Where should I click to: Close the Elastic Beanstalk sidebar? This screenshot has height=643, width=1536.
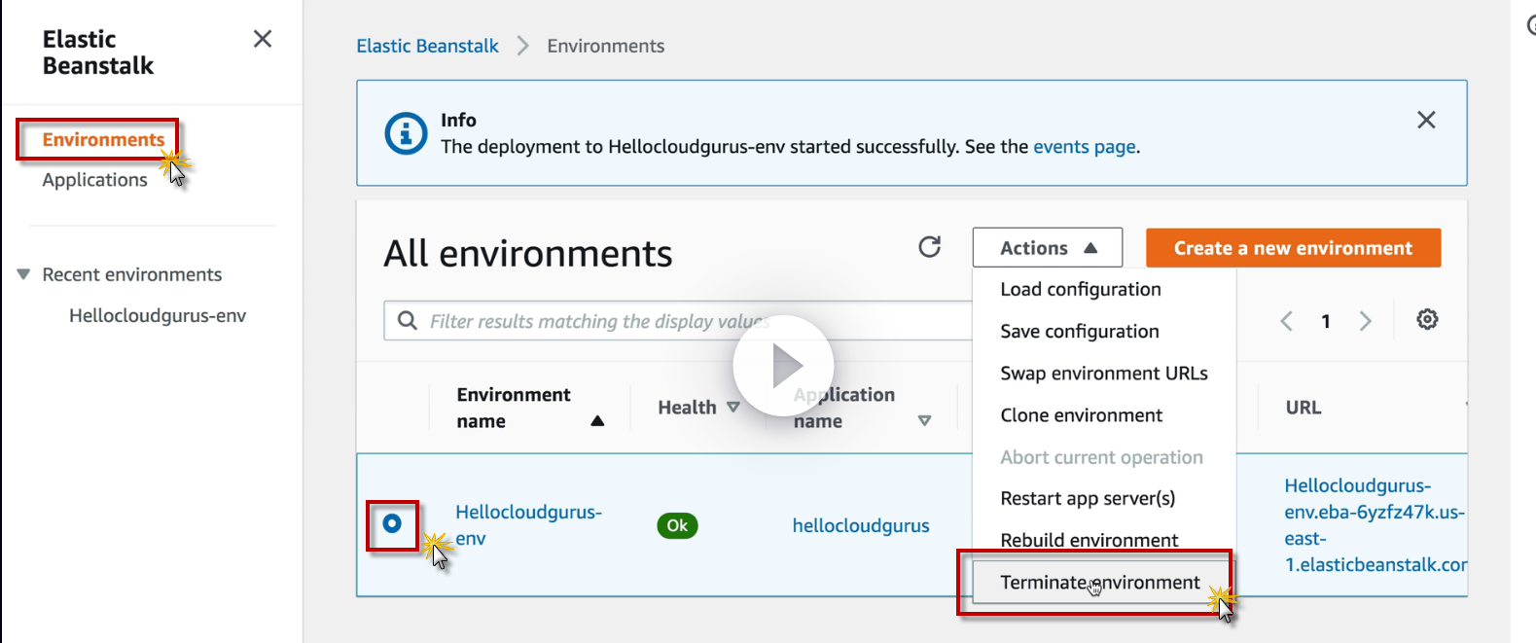click(x=263, y=39)
